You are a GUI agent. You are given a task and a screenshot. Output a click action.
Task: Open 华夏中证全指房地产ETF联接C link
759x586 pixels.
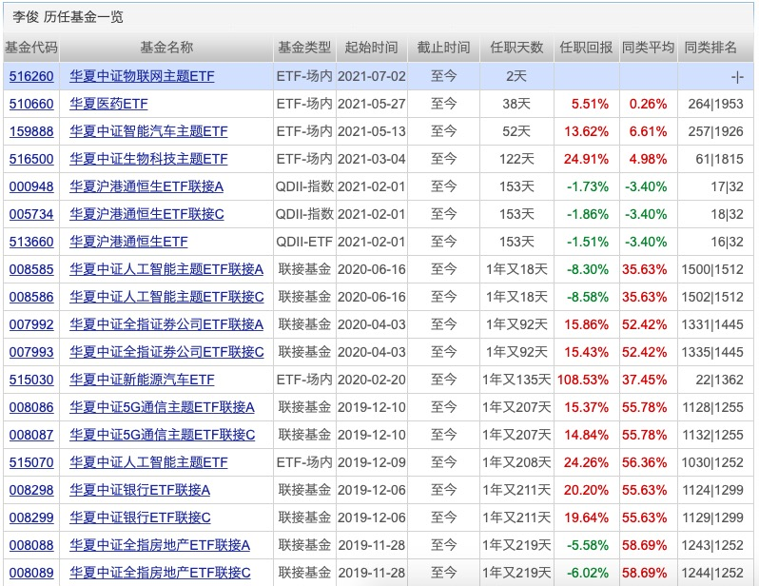point(160,574)
